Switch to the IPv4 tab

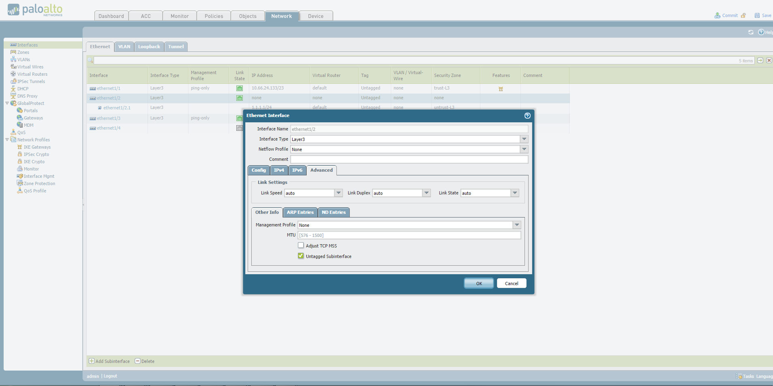(x=279, y=171)
